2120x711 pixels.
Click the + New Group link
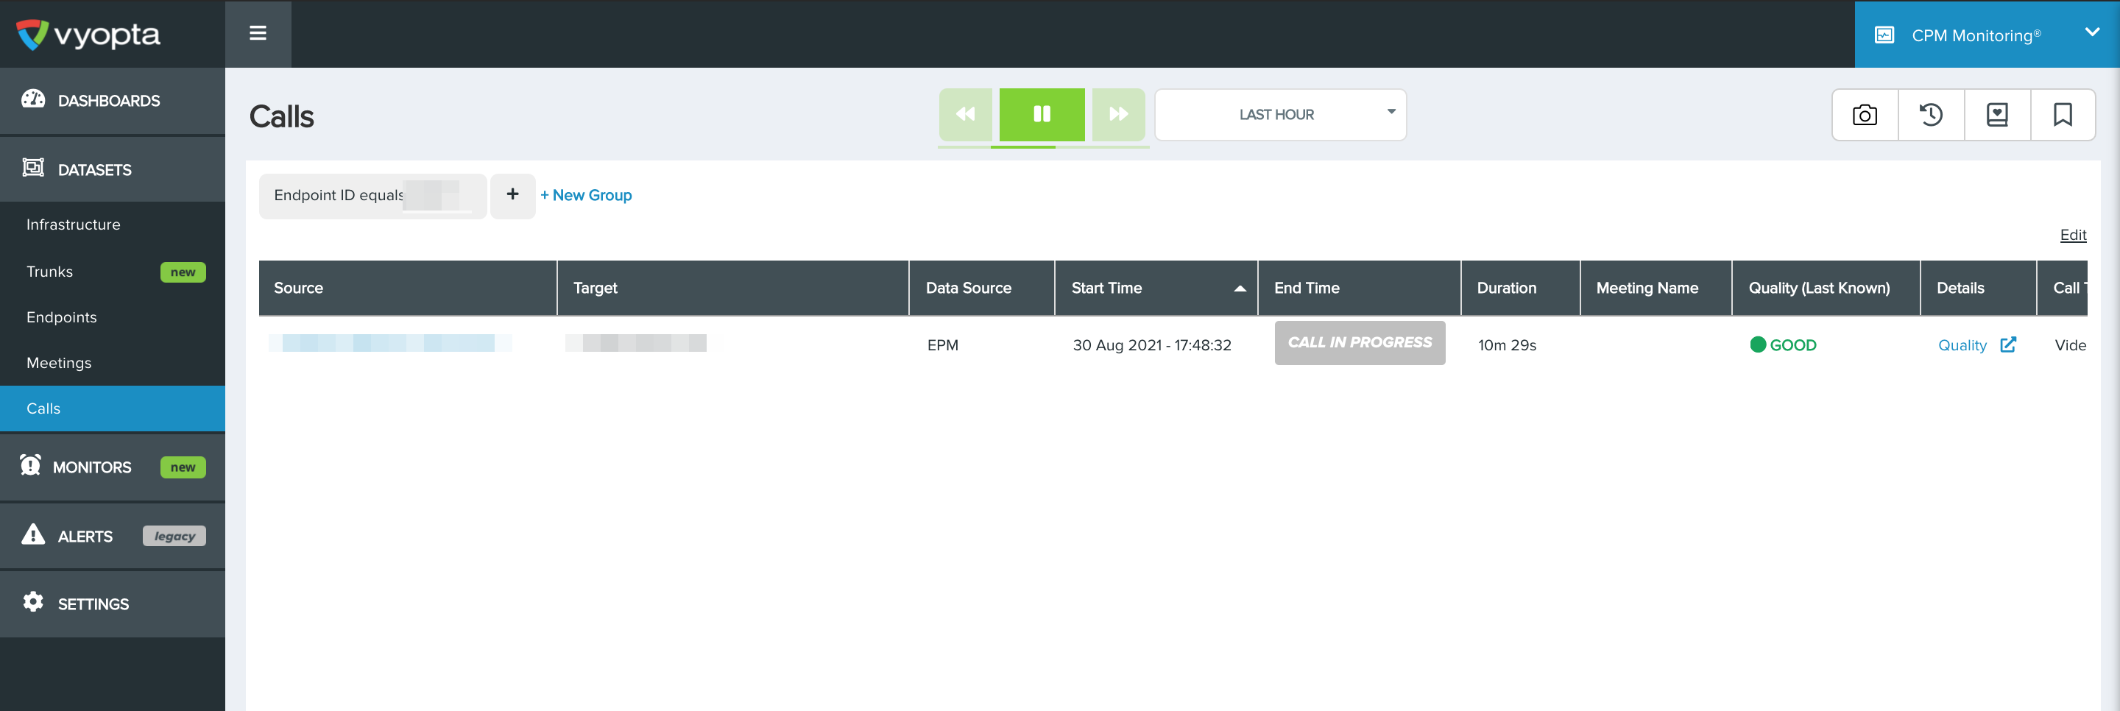pyautogui.click(x=586, y=196)
